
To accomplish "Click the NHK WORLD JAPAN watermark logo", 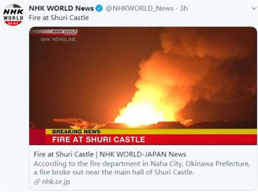I will click(64, 33).
